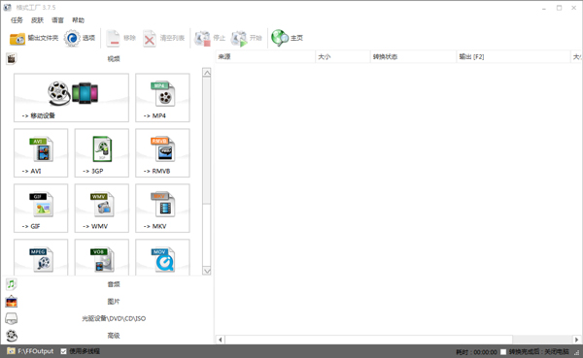The height and width of the screenshot is (358, 583).
Task: Click the 开始 start toolbar button
Action: pyautogui.click(x=246, y=38)
